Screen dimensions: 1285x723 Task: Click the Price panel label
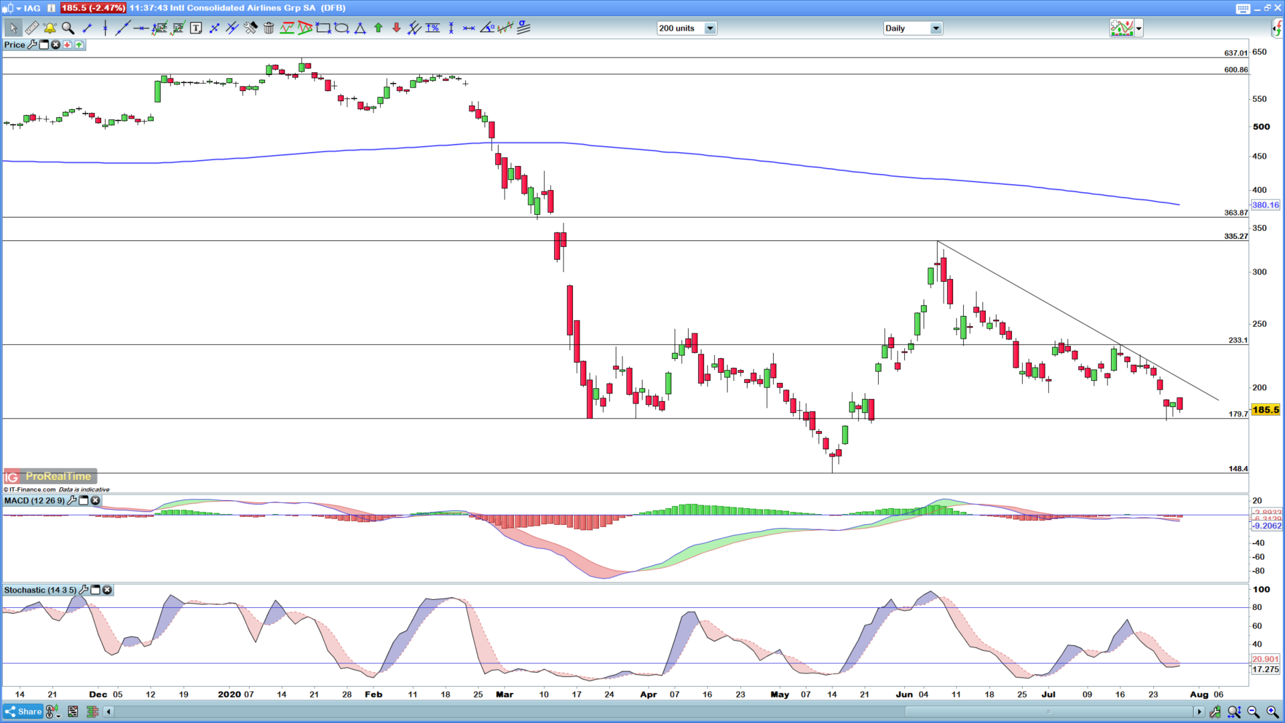(15, 45)
